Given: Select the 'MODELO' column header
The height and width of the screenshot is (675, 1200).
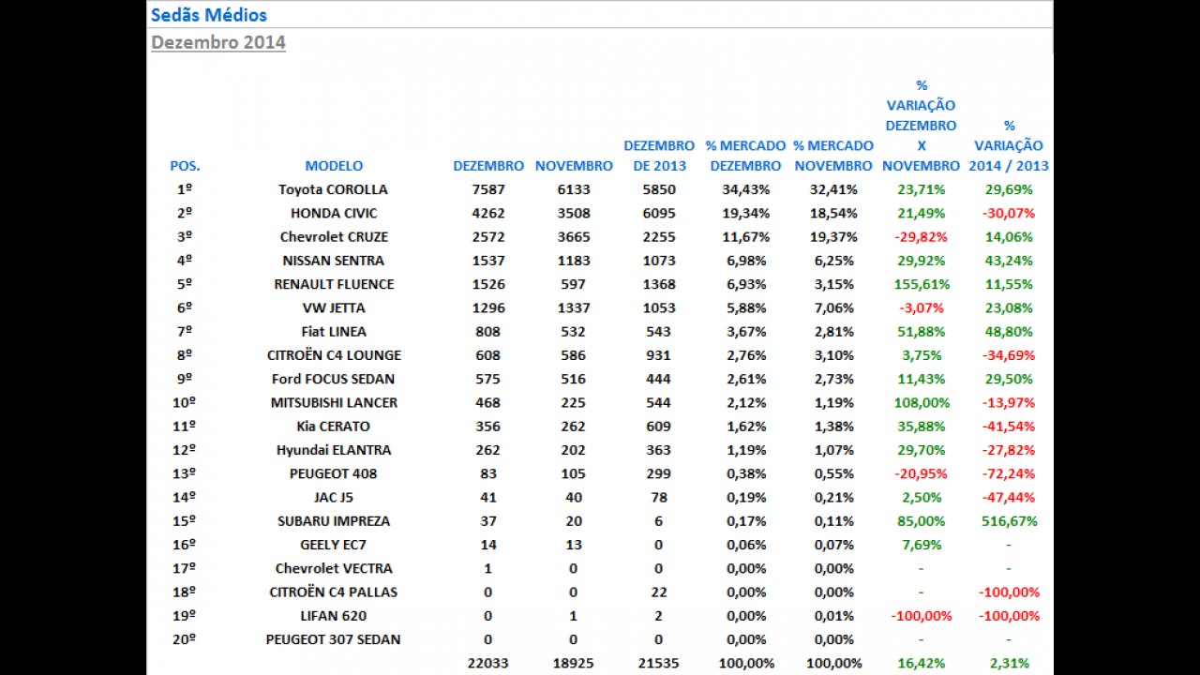Looking at the screenshot, I should (x=334, y=166).
